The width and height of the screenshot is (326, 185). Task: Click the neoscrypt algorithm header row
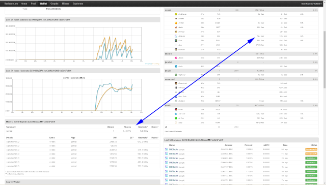click(x=241, y=79)
